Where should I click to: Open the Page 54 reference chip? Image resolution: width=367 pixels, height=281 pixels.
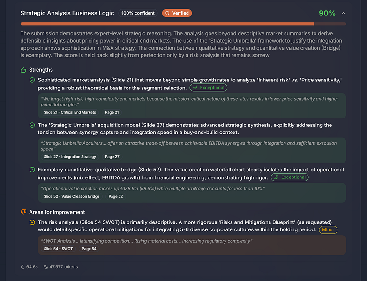tap(89, 249)
